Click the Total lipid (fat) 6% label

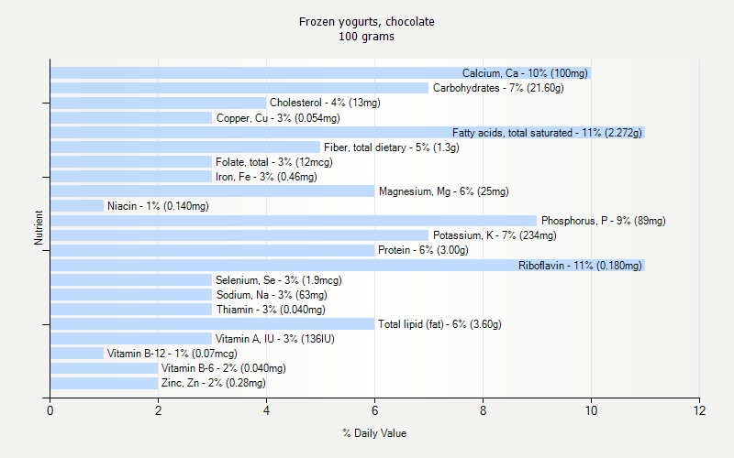click(439, 324)
